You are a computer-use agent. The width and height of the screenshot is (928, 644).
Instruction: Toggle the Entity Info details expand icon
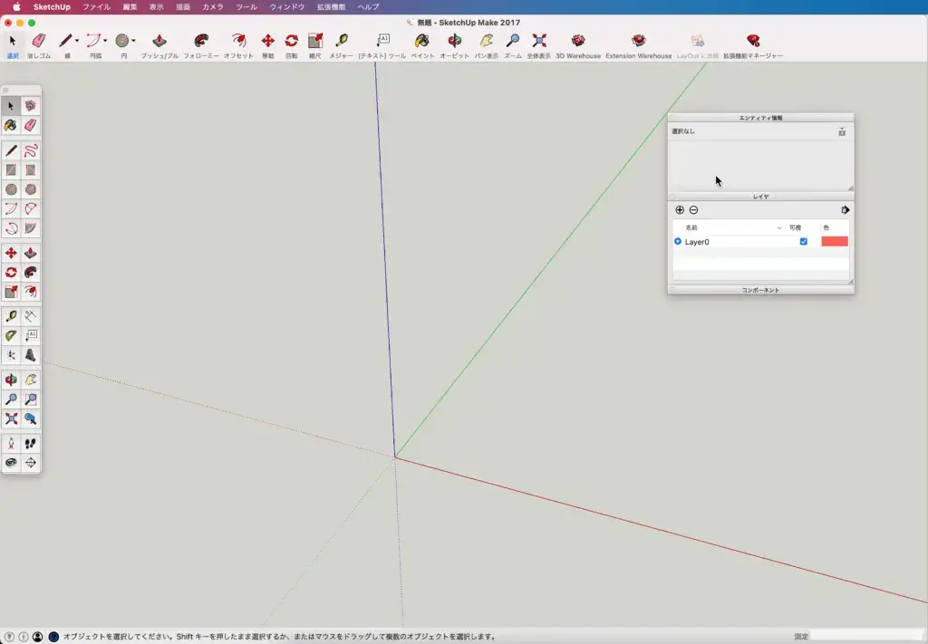842,131
